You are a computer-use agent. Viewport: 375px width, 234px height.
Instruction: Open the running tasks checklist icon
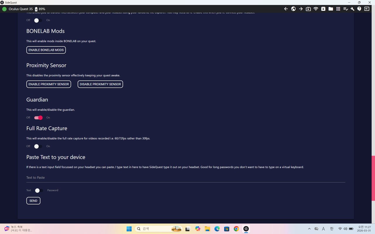[x=346, y=9]
